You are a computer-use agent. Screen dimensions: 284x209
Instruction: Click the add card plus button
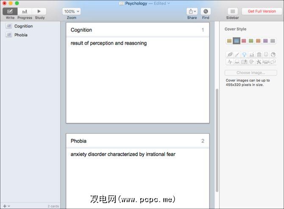5,206
